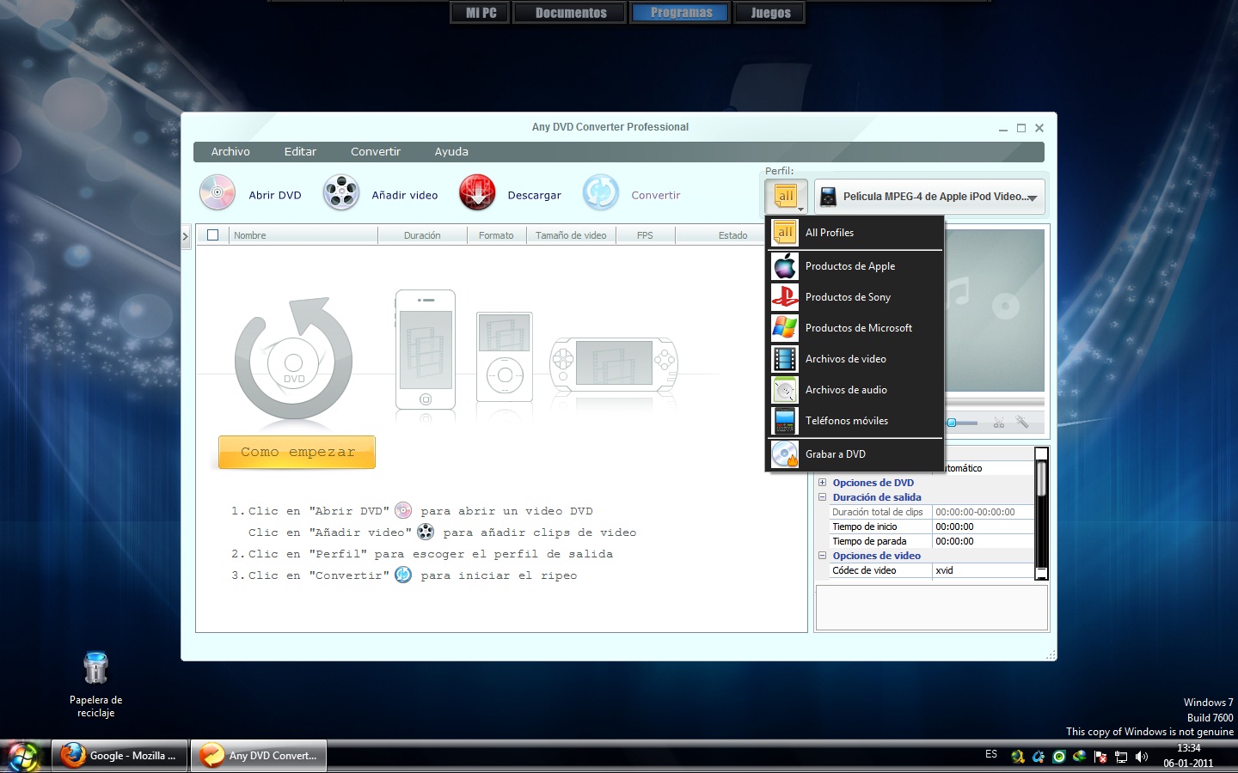Click the Teléfonos móviles phone icon
This screenshot has width=1238, height=773.
[785, 421]
